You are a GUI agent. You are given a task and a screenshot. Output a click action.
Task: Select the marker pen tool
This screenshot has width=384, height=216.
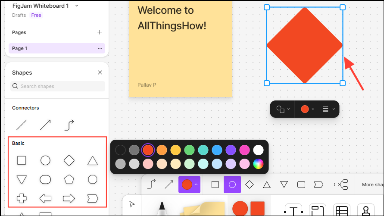(162, 209)
